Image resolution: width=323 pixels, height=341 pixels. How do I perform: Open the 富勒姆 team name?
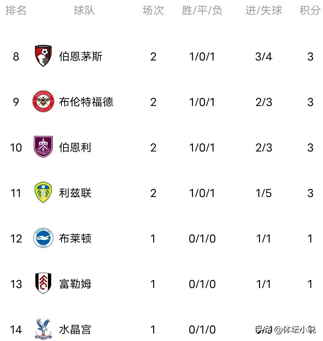click(75, 284)
